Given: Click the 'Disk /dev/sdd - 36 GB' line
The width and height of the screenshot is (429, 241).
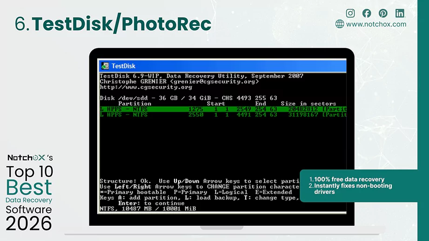Looking at the screenshot, I should pos(188,98).
